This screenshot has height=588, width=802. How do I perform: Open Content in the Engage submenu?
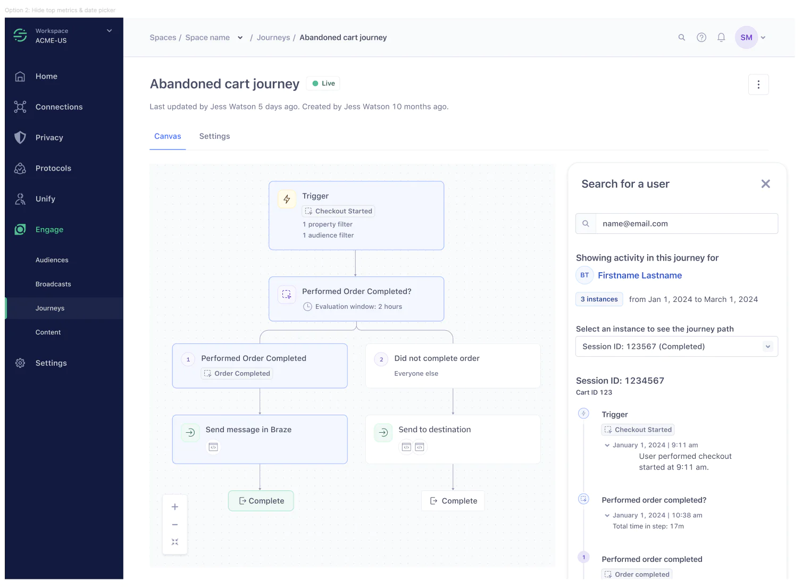tap(48, 333)
